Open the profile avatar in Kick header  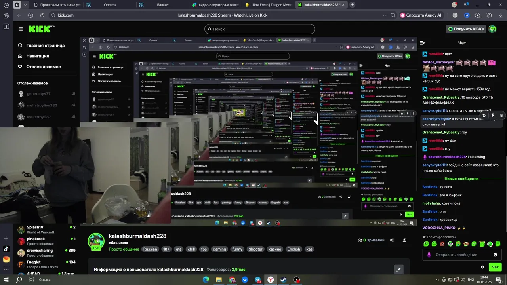click(492, 29)
